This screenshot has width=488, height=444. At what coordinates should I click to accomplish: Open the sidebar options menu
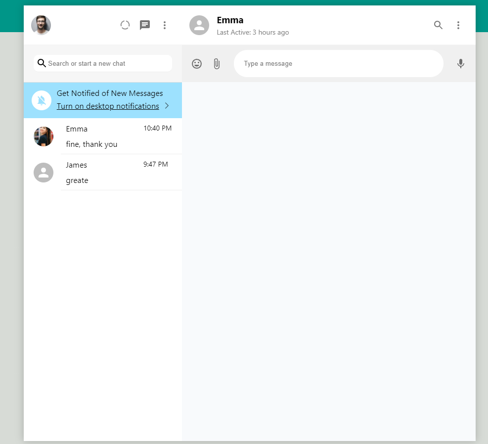pos(165,25)
